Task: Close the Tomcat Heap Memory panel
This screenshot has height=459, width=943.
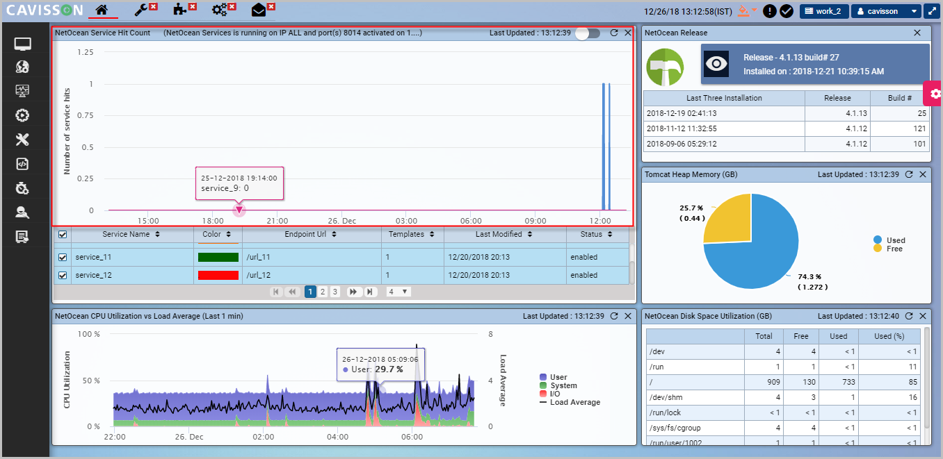Action: click(921, 174)
